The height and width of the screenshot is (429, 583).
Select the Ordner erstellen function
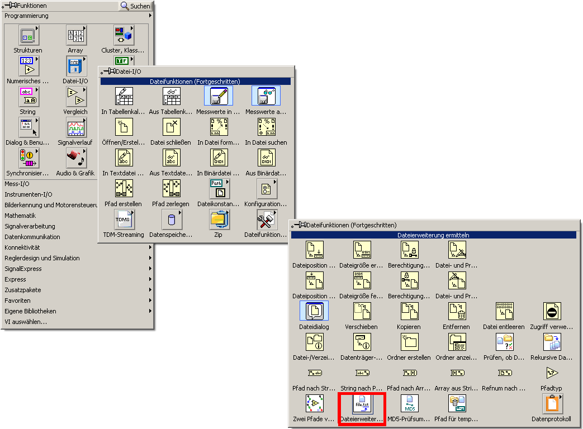(409, 342)
